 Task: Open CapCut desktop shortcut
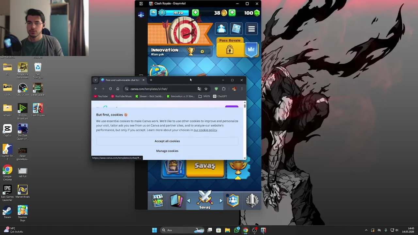[x=8, y=131]
